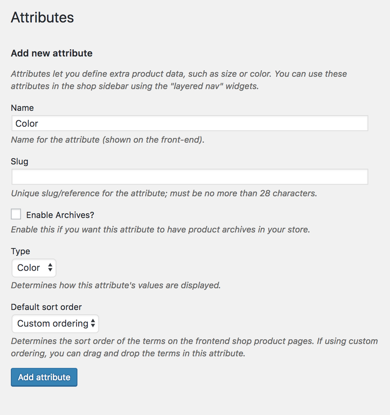Click the "shown on the front-end" help text
Image resolution: width=390 pixels, height=415 pixels.
107,139
